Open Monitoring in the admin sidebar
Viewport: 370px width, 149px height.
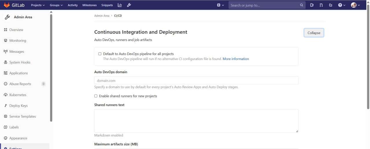point(18,40)
